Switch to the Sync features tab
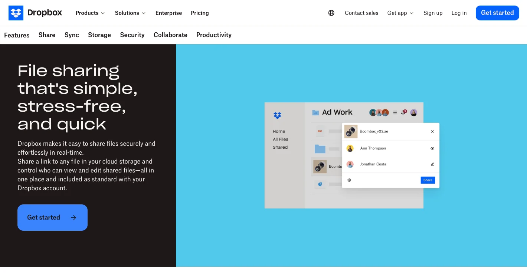Image resolution: width=527 pixels, height=273 pixels. pos(72,35)
